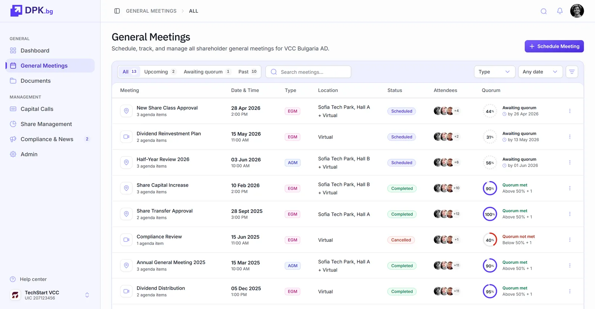Open row menu for Share Transfer Approval
Viewport: 595px width, 309px height.
click(570, 214)
